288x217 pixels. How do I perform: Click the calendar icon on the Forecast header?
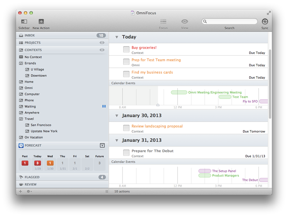coord(102,145)
